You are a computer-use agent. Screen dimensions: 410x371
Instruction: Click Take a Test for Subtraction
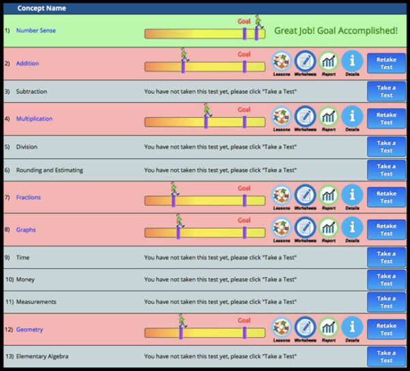coord(386,91)
